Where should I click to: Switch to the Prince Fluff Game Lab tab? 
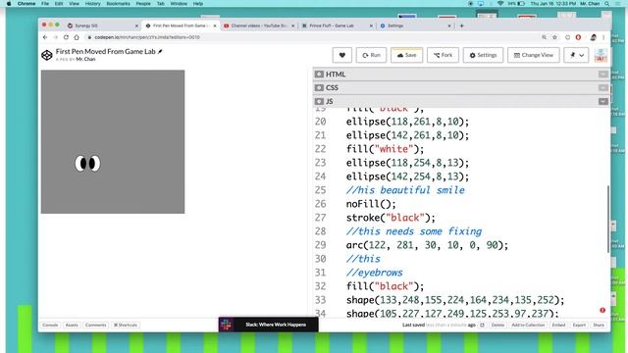click(337, 25)
